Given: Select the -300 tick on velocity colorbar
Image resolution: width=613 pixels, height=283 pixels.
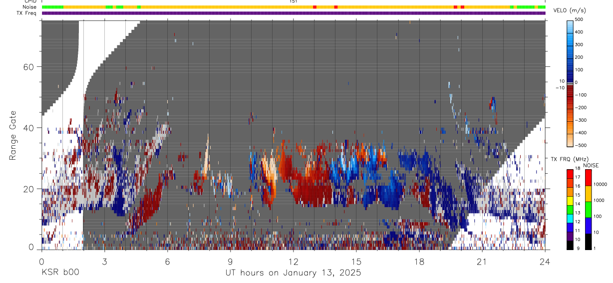Looking at the screenshot, I should (x=582, y=120).
